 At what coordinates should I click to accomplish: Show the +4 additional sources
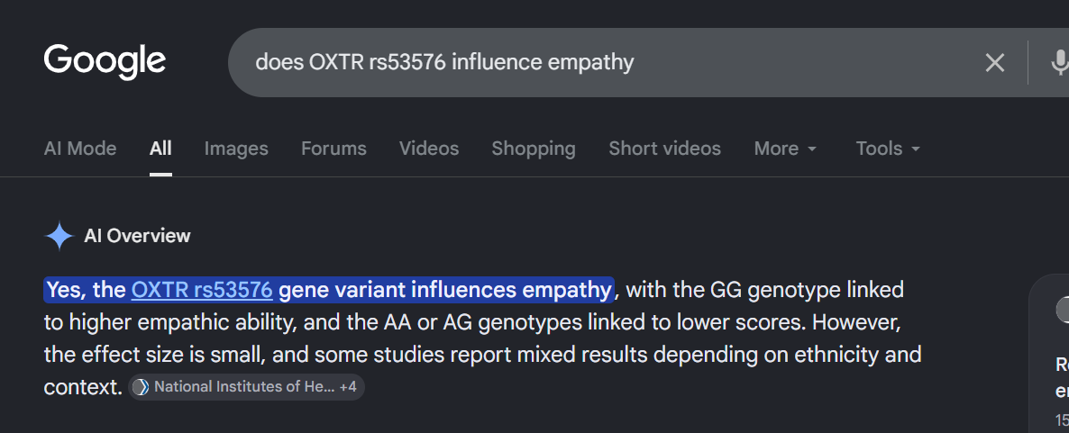tap(348, 387)
